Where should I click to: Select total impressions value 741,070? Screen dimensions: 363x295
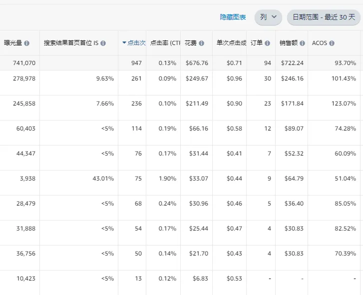24,63
